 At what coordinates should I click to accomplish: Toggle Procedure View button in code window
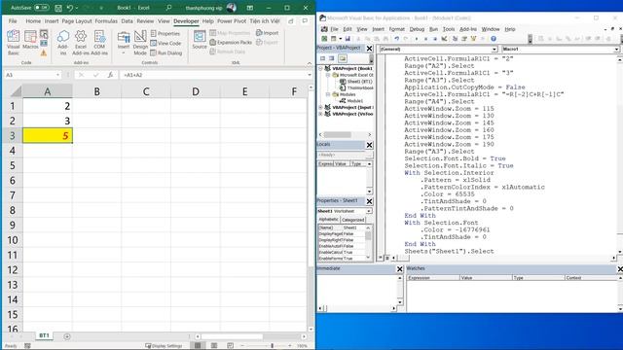pos(381,258)
